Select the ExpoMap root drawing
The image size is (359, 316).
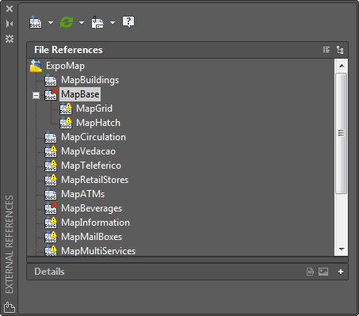(65, 66)
